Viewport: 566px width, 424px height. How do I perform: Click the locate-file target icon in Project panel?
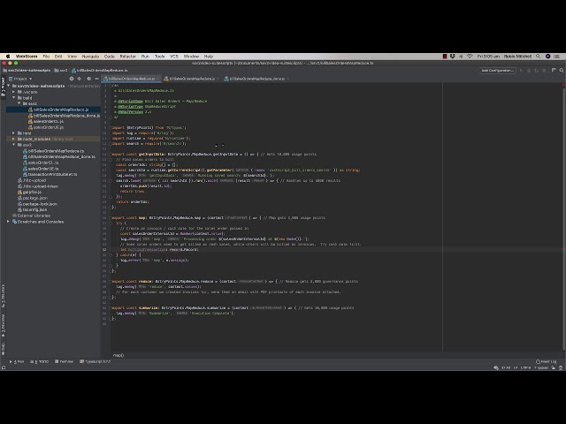(x=72, y=79)
